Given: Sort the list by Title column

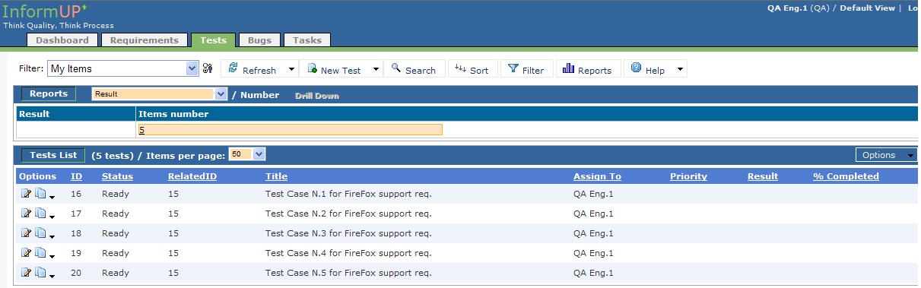Looking at the screenshot, I should pyautogui.click(x=276, y=176).
